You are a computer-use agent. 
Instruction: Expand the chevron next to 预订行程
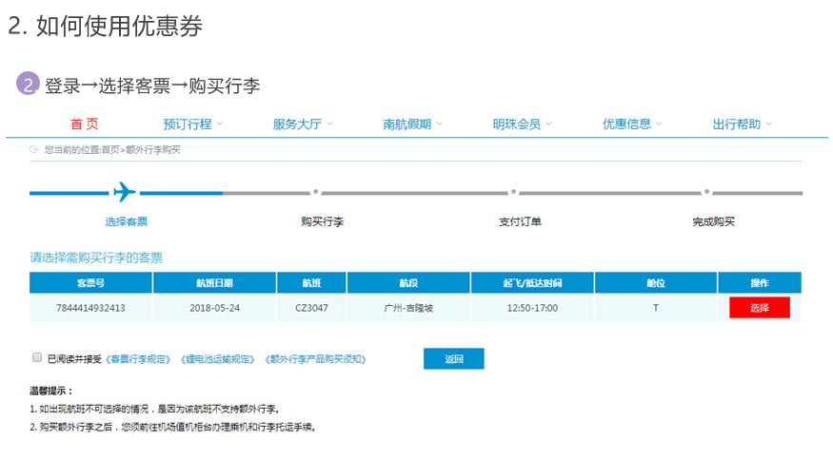point(219,124)
